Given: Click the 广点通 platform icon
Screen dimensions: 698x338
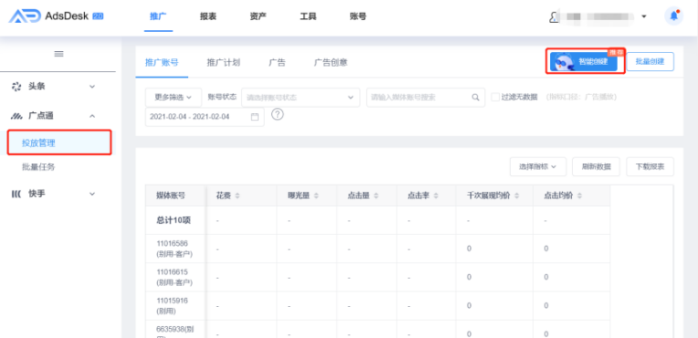Looking at the screenshot, I should [17, 116].
